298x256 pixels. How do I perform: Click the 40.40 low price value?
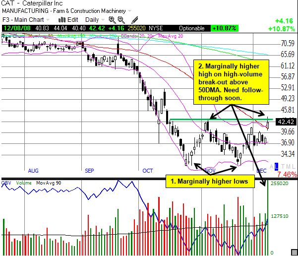[79, 28]
